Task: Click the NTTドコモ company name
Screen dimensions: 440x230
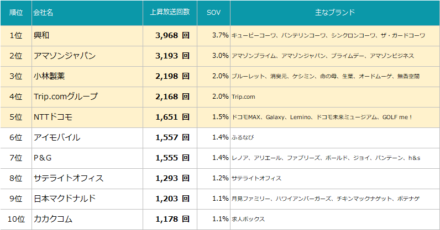Action: (x=53, y=117)
